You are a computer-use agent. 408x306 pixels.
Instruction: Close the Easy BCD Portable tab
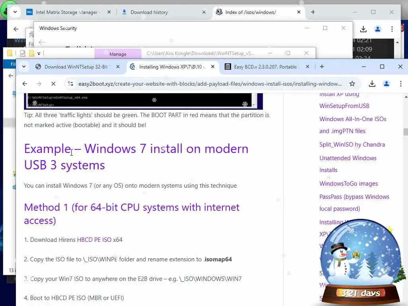307,67
